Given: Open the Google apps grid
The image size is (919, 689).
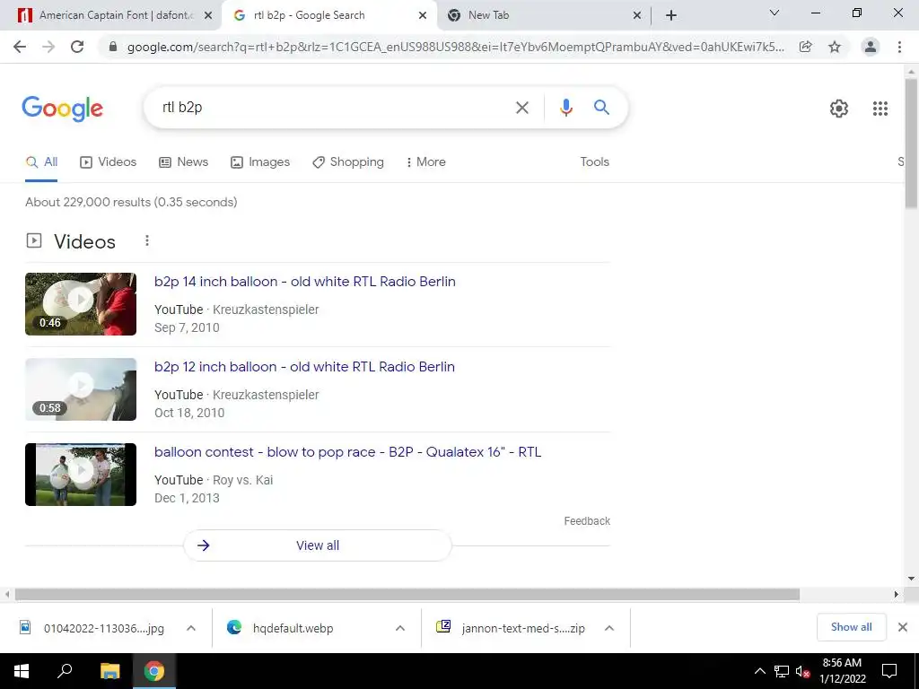Looking at the screenshot, I should (880, 109).
